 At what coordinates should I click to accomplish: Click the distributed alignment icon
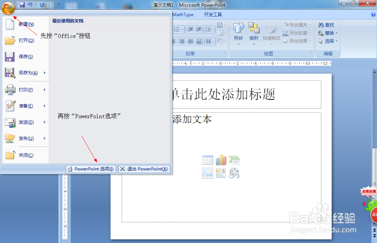click(199, 41)
